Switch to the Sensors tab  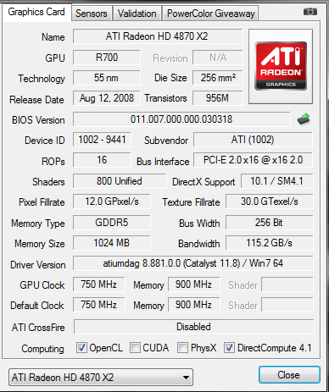tap(92, 14)
